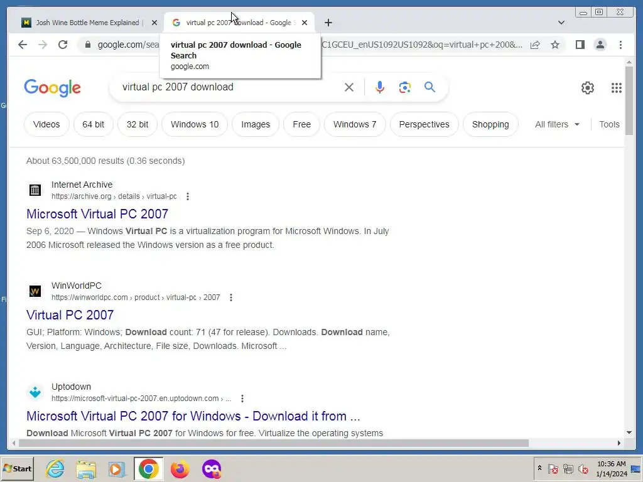Viewport: 643px width, 482px height.
Task: Open the Google apps grid
Action: pyautogui.click(x=617, y=88)
